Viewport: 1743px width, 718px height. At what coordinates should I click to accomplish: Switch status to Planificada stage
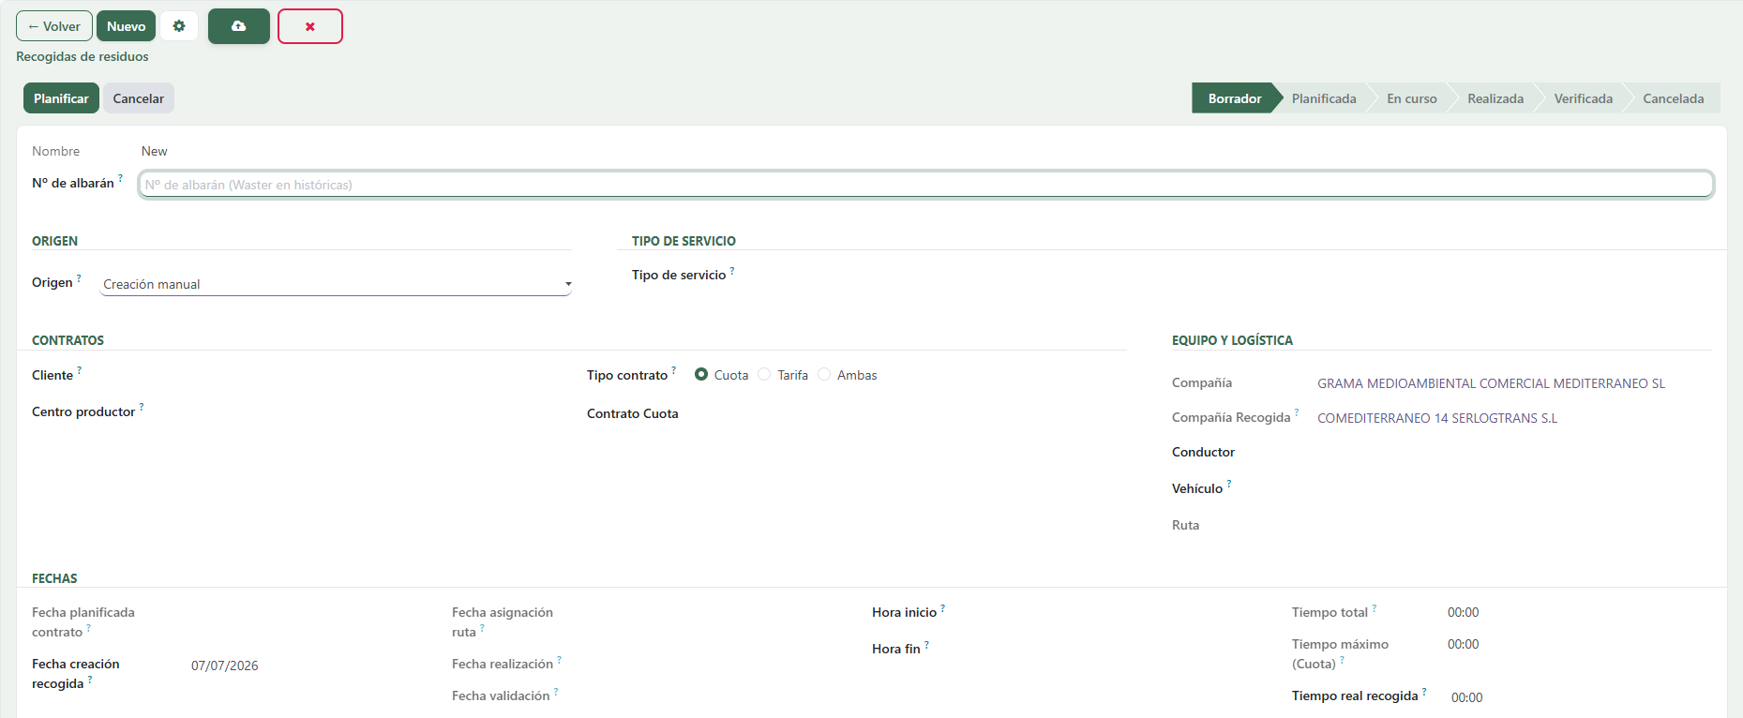(x=1323, y=98)
